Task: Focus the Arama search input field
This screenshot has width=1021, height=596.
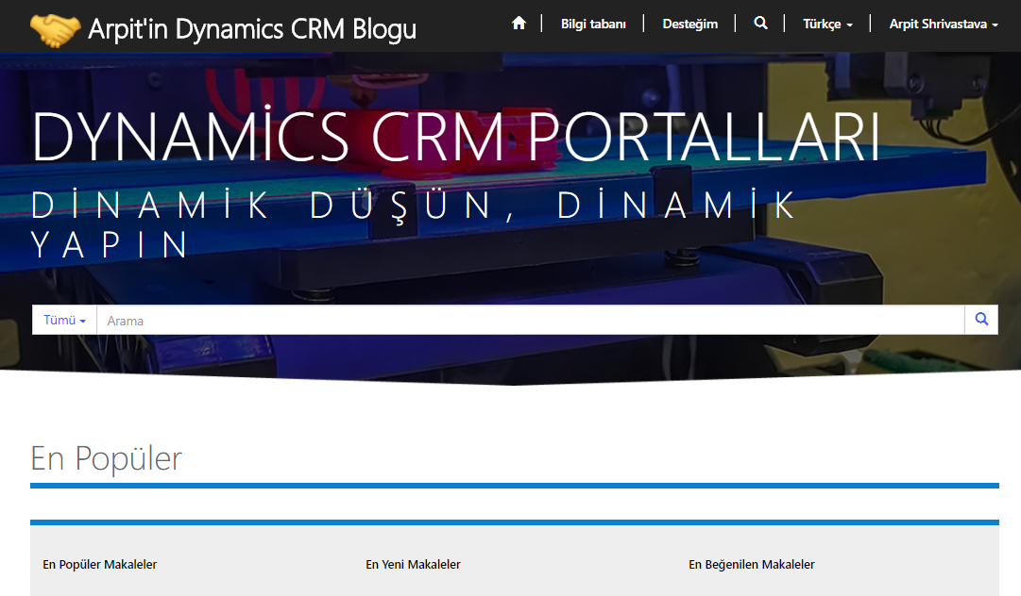Action: tap(530, 320)
